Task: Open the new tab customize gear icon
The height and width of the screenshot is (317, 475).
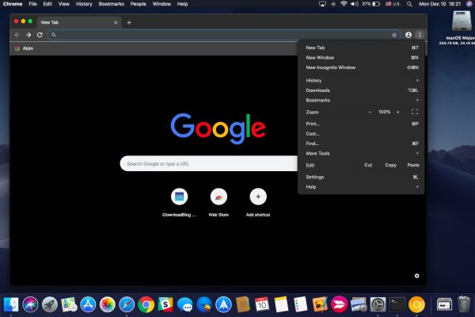Action: click(417, 276)
